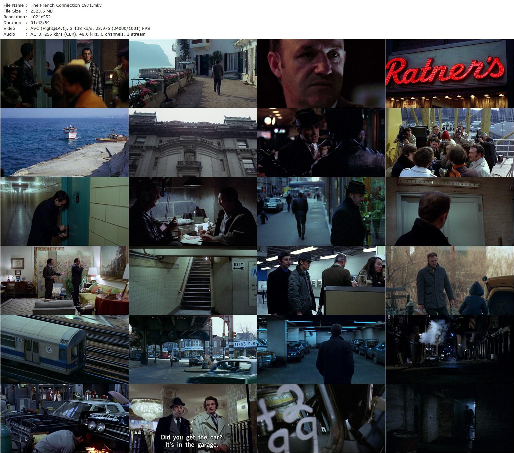The width and height of the screenshot is (514, 453).
Task: Select the mirrored letters on glass thumbnail
Action: [321, 418]
